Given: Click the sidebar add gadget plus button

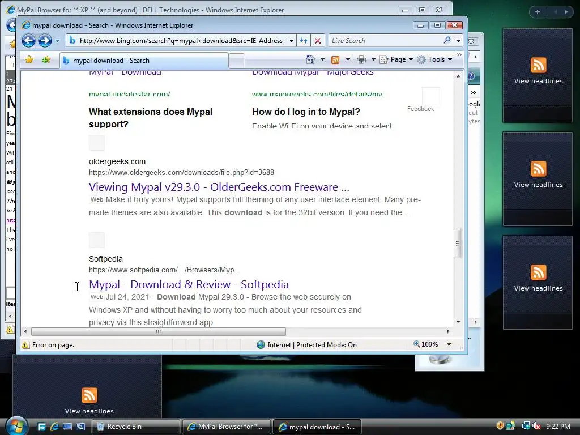Looking at the screenshot, I should (538, 12).
